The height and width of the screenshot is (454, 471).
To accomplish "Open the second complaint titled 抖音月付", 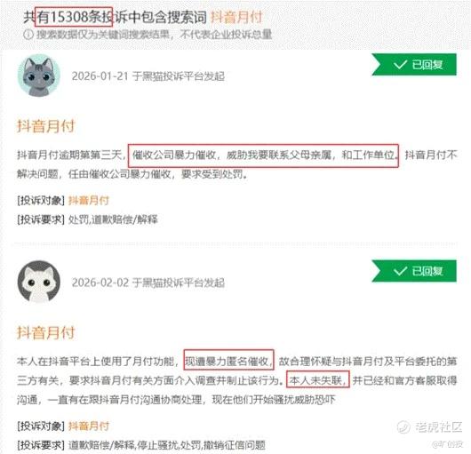I will [x=45, y=332].
